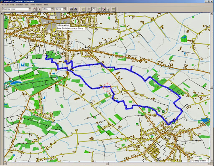The height and width of the screenshot is (166, 214).
Task: Select the route tool icon
Action: [x=104, y=9]
